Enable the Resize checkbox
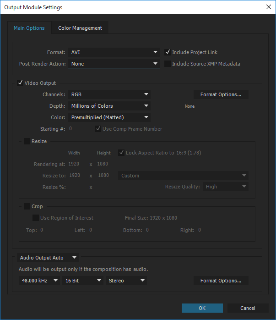The image size is (276, 320). coord(27,141)
